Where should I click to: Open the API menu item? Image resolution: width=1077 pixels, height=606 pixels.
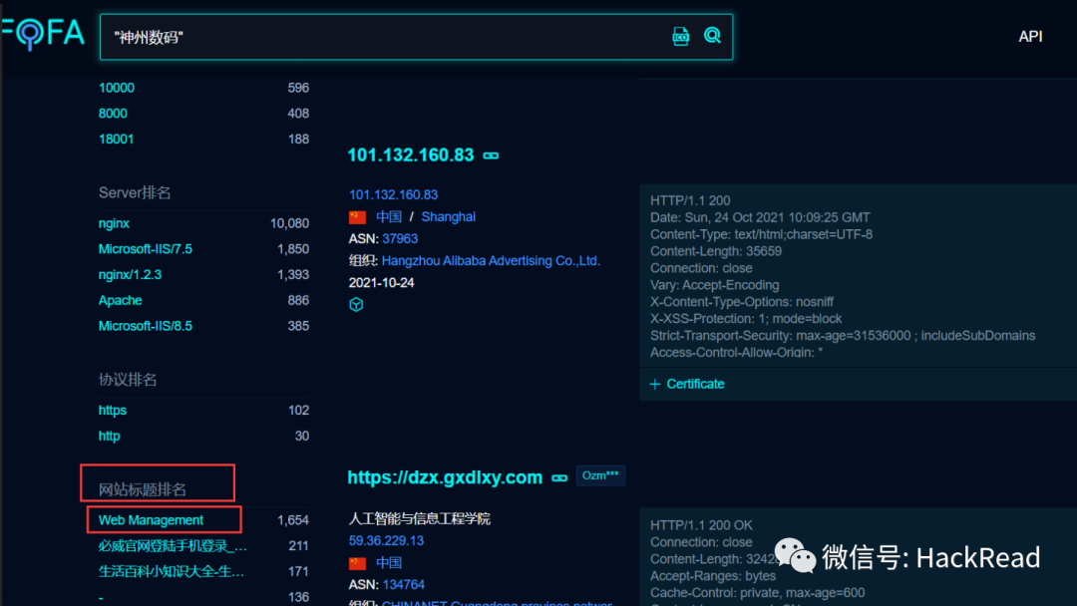click(x=1029, y=36)
